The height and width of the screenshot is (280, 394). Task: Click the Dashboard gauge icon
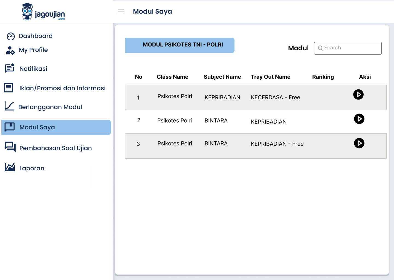[x=11, y=36]
